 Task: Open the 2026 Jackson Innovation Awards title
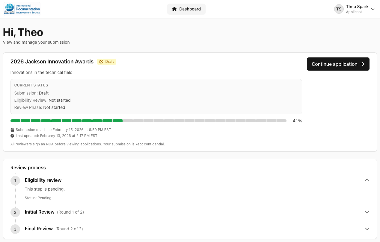pyautogui.click(x=52, y=62)
